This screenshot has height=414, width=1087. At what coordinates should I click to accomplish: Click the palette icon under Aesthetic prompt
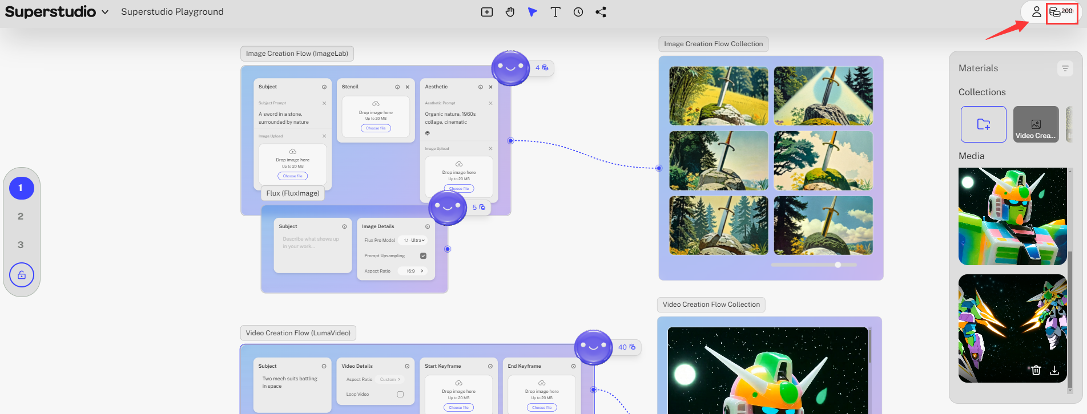(428, 133)
